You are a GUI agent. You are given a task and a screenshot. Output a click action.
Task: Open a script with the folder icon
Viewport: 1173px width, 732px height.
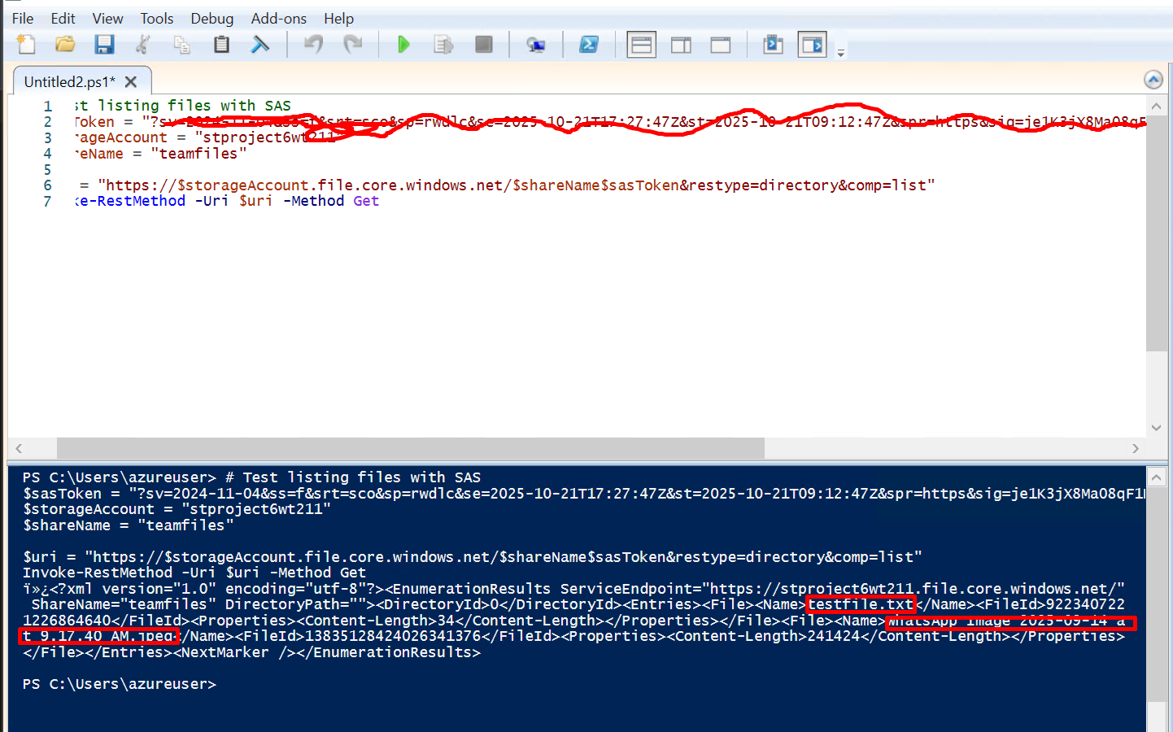tap(65, 45)
